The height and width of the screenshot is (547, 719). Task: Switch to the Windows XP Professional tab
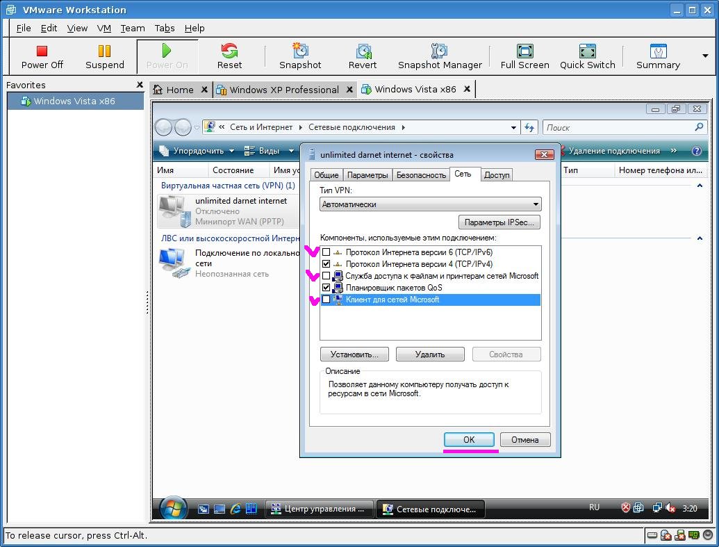click(x=284, y=90)
